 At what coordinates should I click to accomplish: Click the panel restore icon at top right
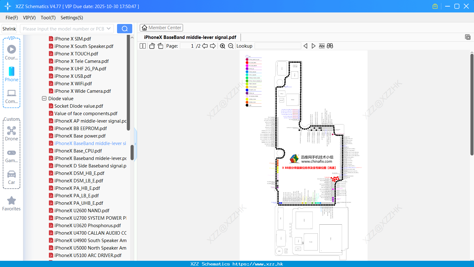tap(467, 37)
